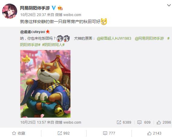This screenshot has width=172, height=137.
Task: Enlarge the Shiba Inu artwork image
Action: point(45,84)
